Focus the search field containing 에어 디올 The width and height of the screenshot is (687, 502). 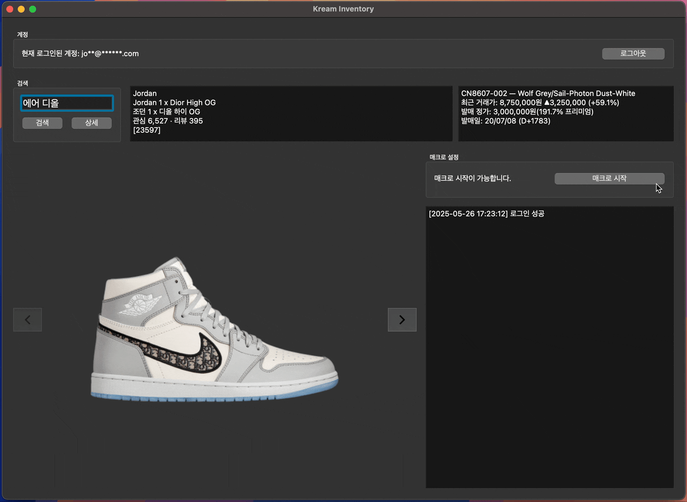(x=67, y=103)
